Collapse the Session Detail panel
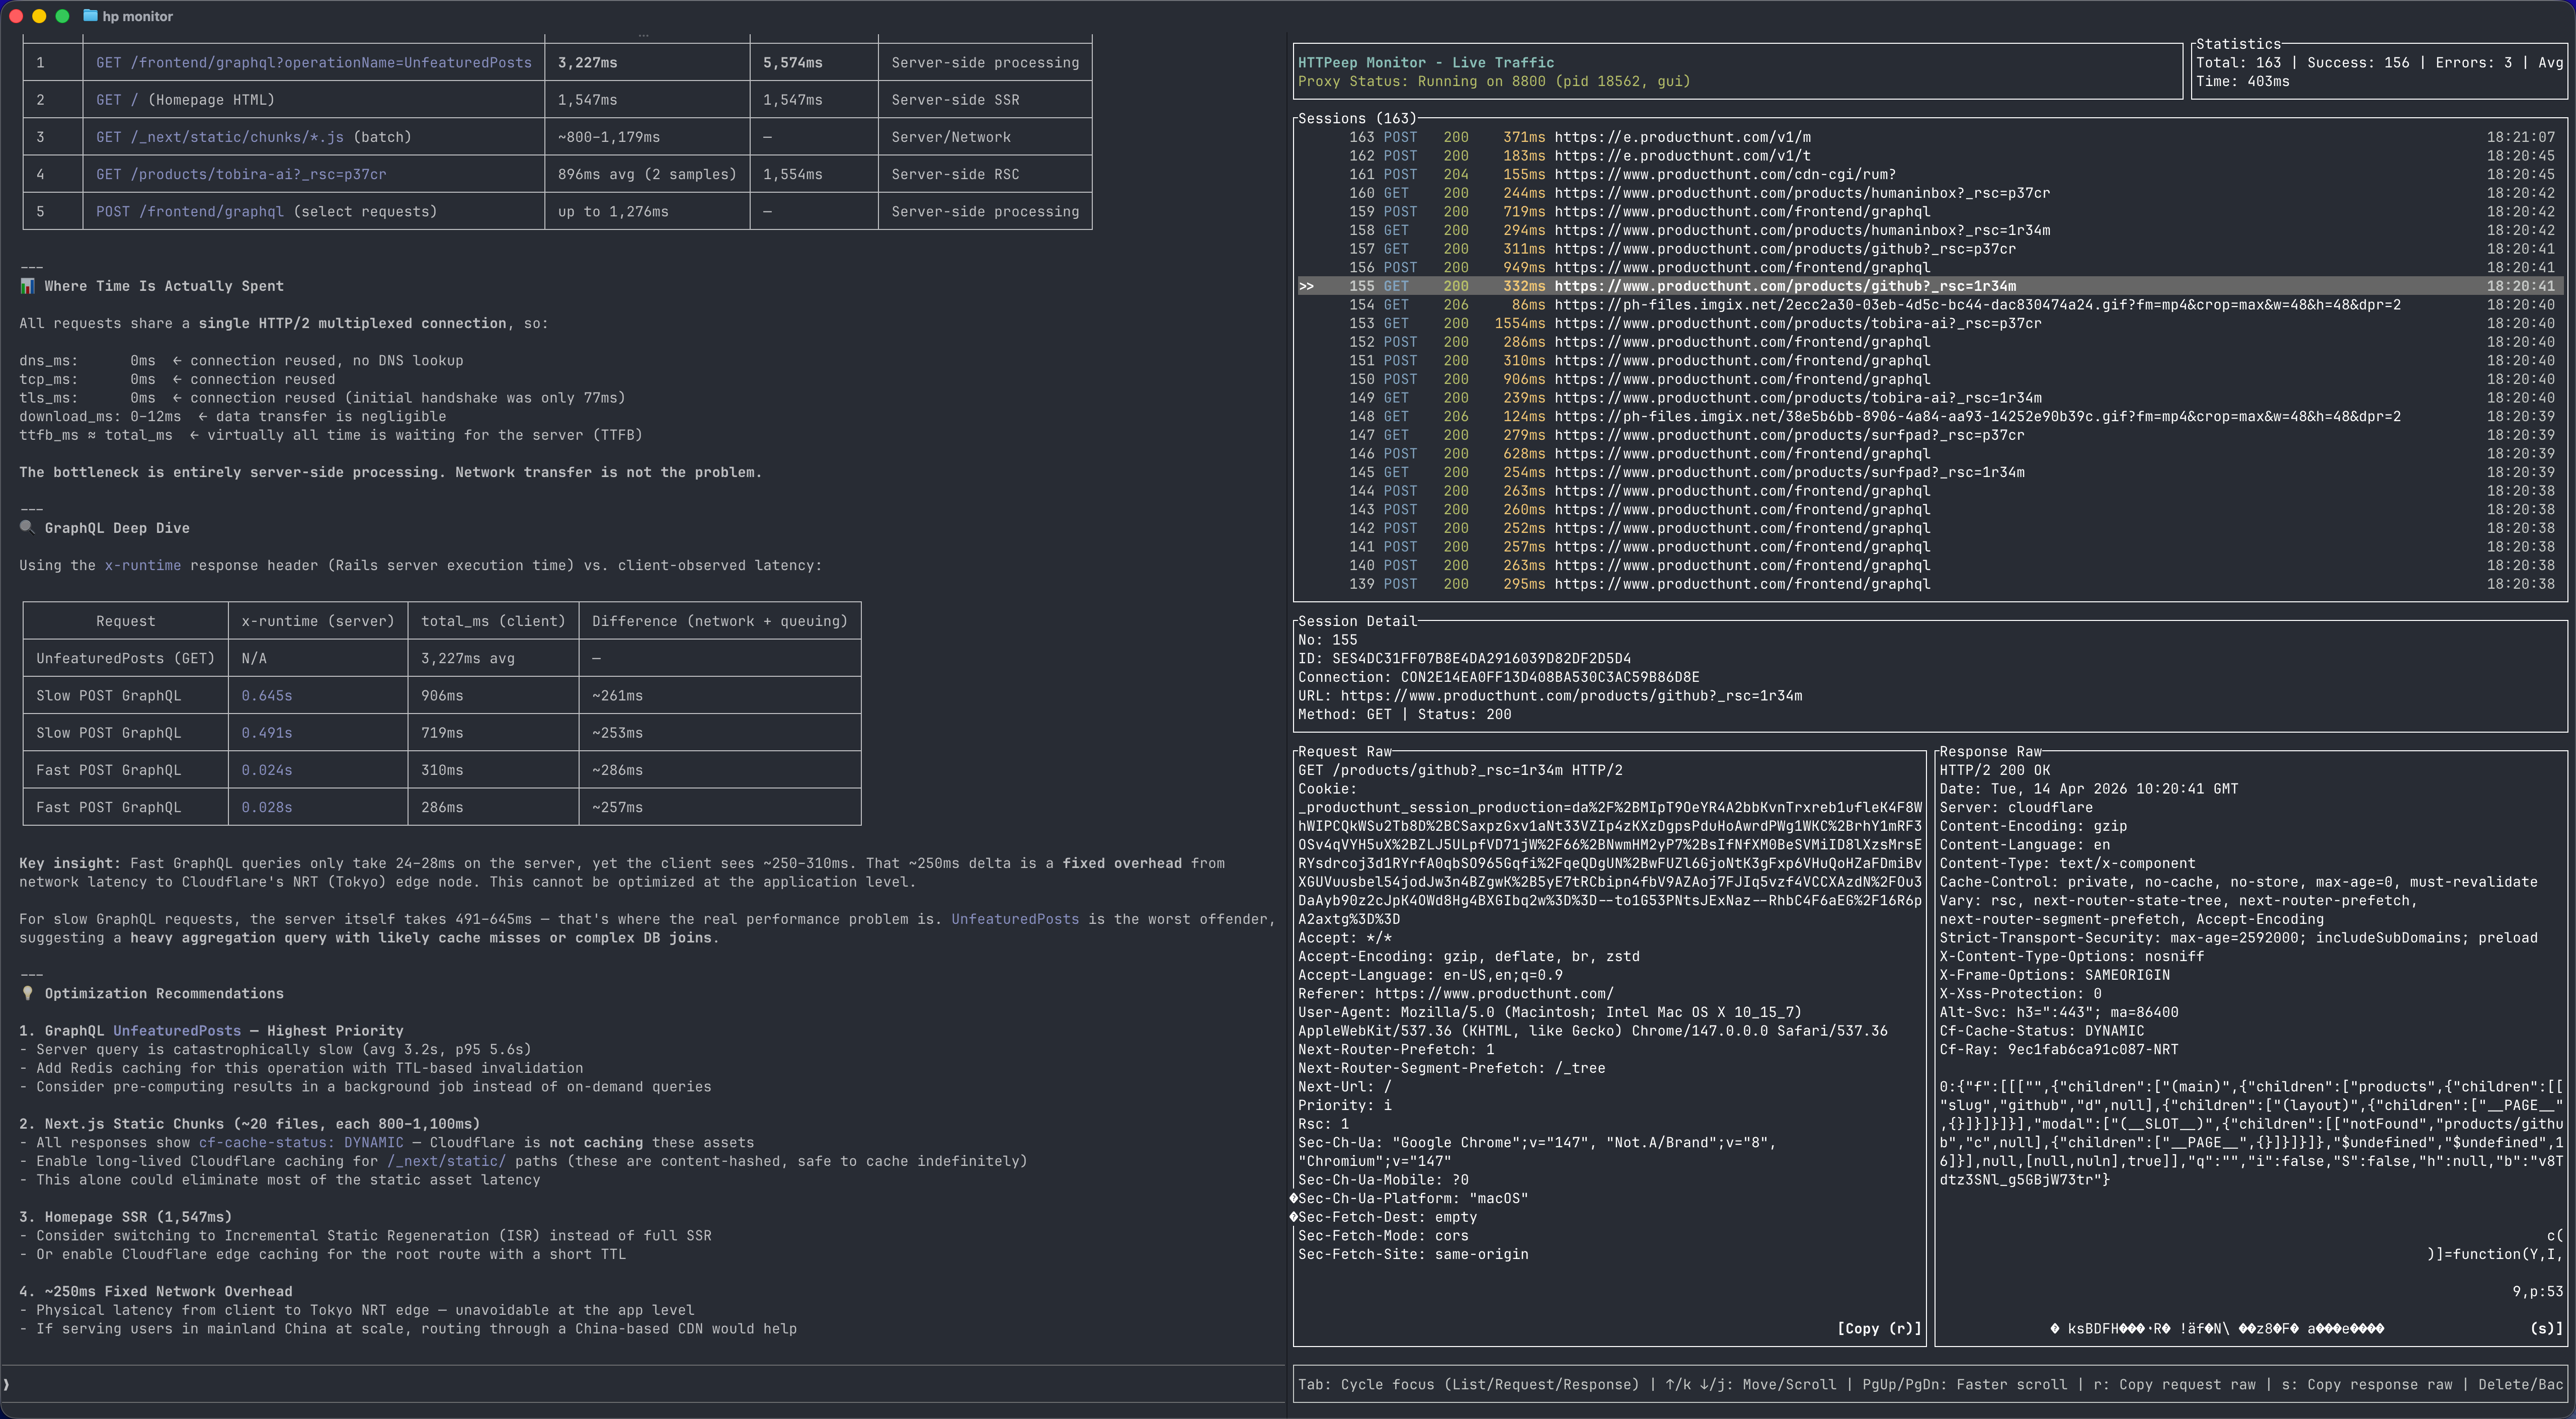This screenshot has height=1419, width=2576. [1357, 621]
